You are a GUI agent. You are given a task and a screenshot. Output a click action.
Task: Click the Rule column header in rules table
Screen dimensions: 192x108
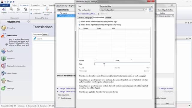99,28
